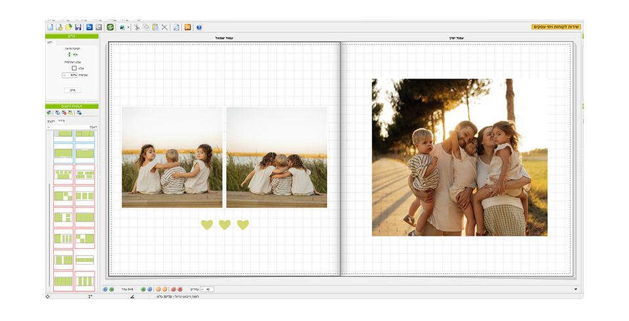The image size is (629, 321).
Task: Click the yellow customer service button top right
Action: (x=556, y=27)
